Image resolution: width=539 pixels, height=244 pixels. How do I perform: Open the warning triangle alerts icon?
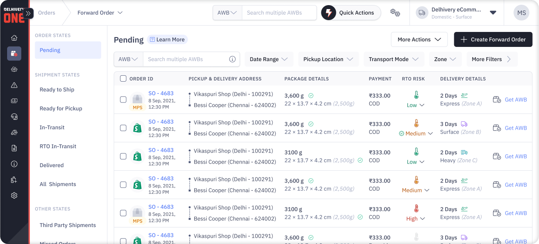click(14, 85)
